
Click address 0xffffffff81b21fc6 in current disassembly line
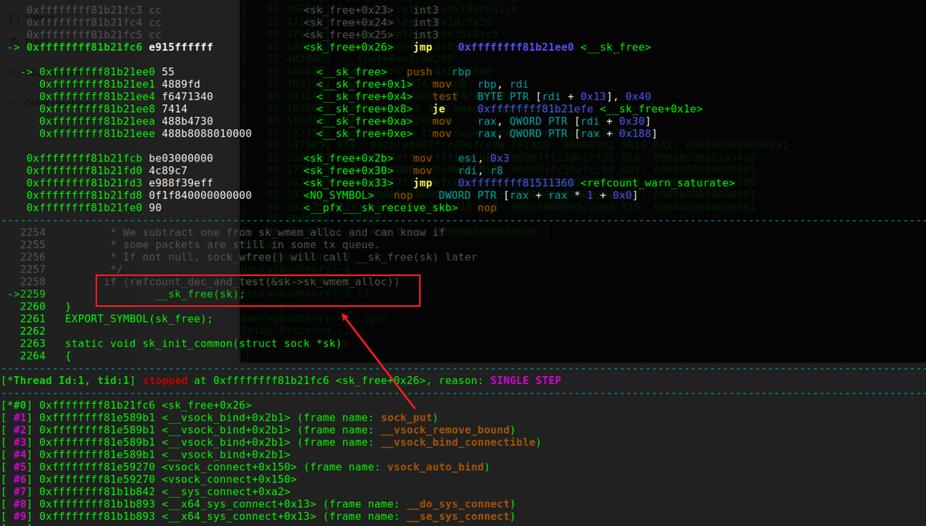coord(84,47)
